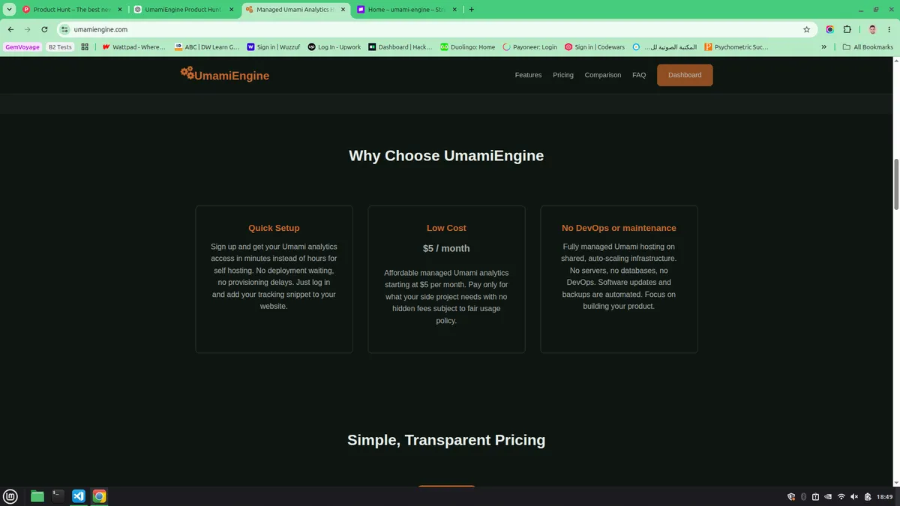Open the GemVoyage bookmark
The width and height of the screenshot is (900, 506).
pos(22,46)
